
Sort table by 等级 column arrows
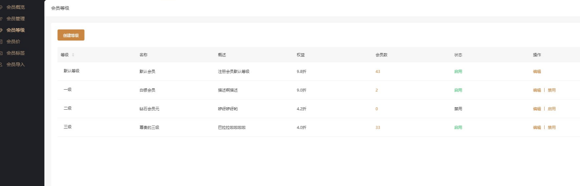73,55
